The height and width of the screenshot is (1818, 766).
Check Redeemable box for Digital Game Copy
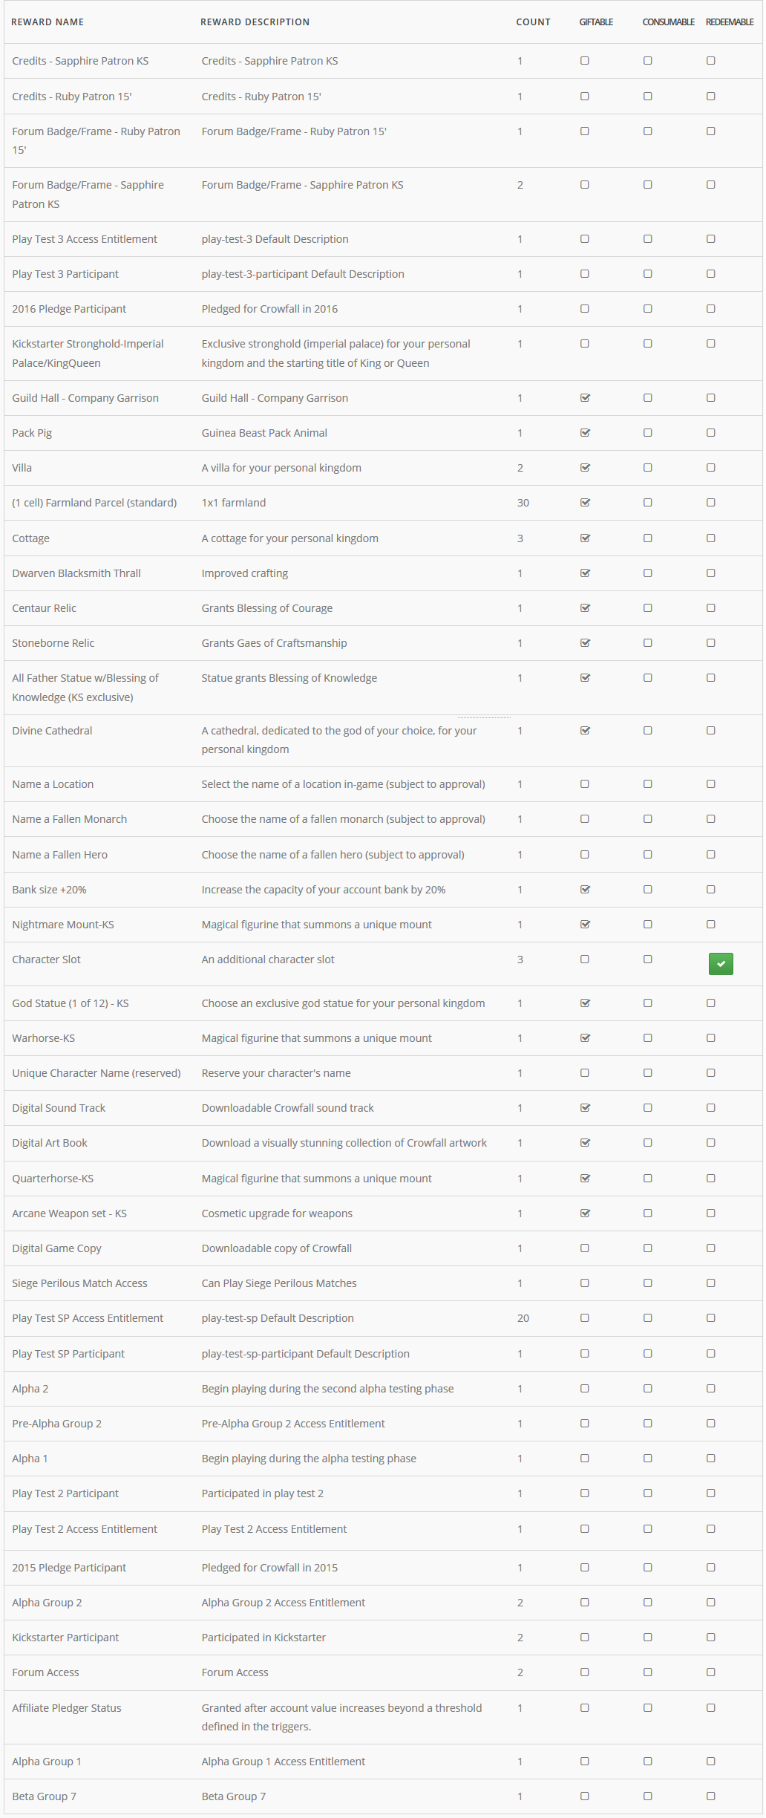tap(711, 1248)
